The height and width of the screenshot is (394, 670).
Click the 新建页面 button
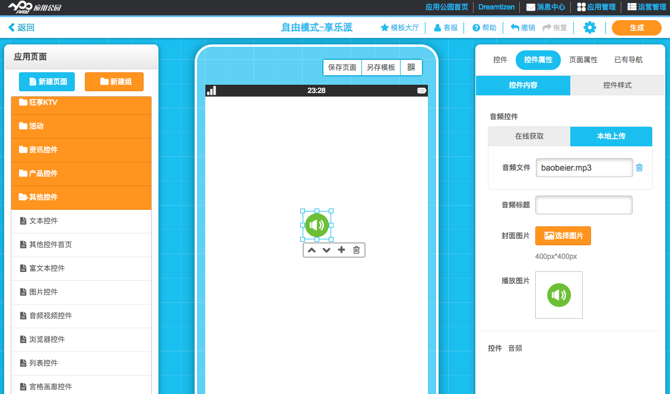[x=47, y=82]
